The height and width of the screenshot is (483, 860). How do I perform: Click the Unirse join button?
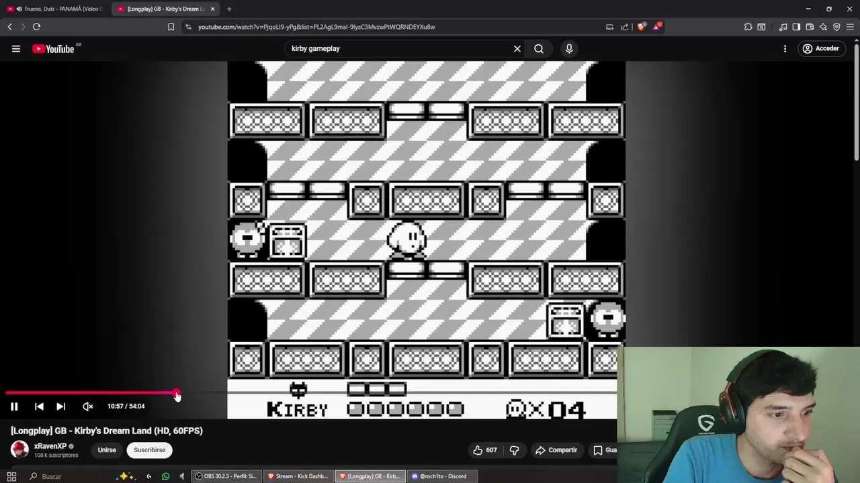[x=107, y=450]
